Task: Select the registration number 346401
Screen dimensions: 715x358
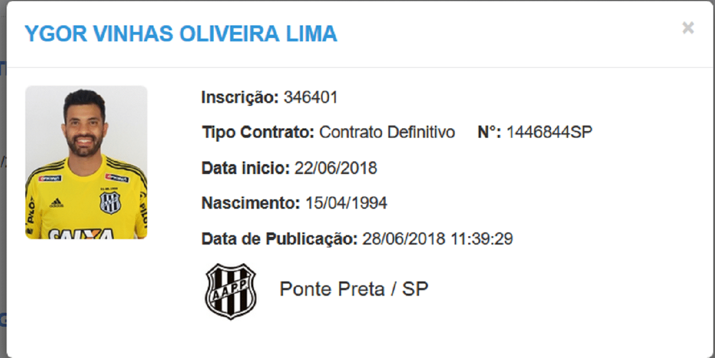Action: (x=310, y=97)
